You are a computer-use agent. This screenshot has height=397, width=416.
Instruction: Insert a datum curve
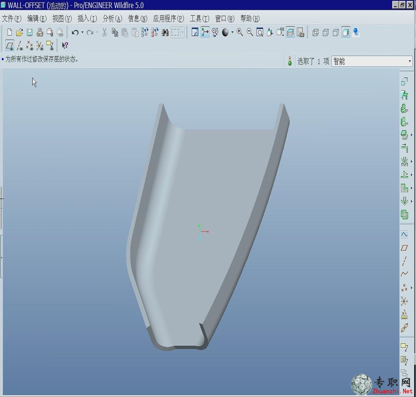pyautogui.click(x=404, y=274)
